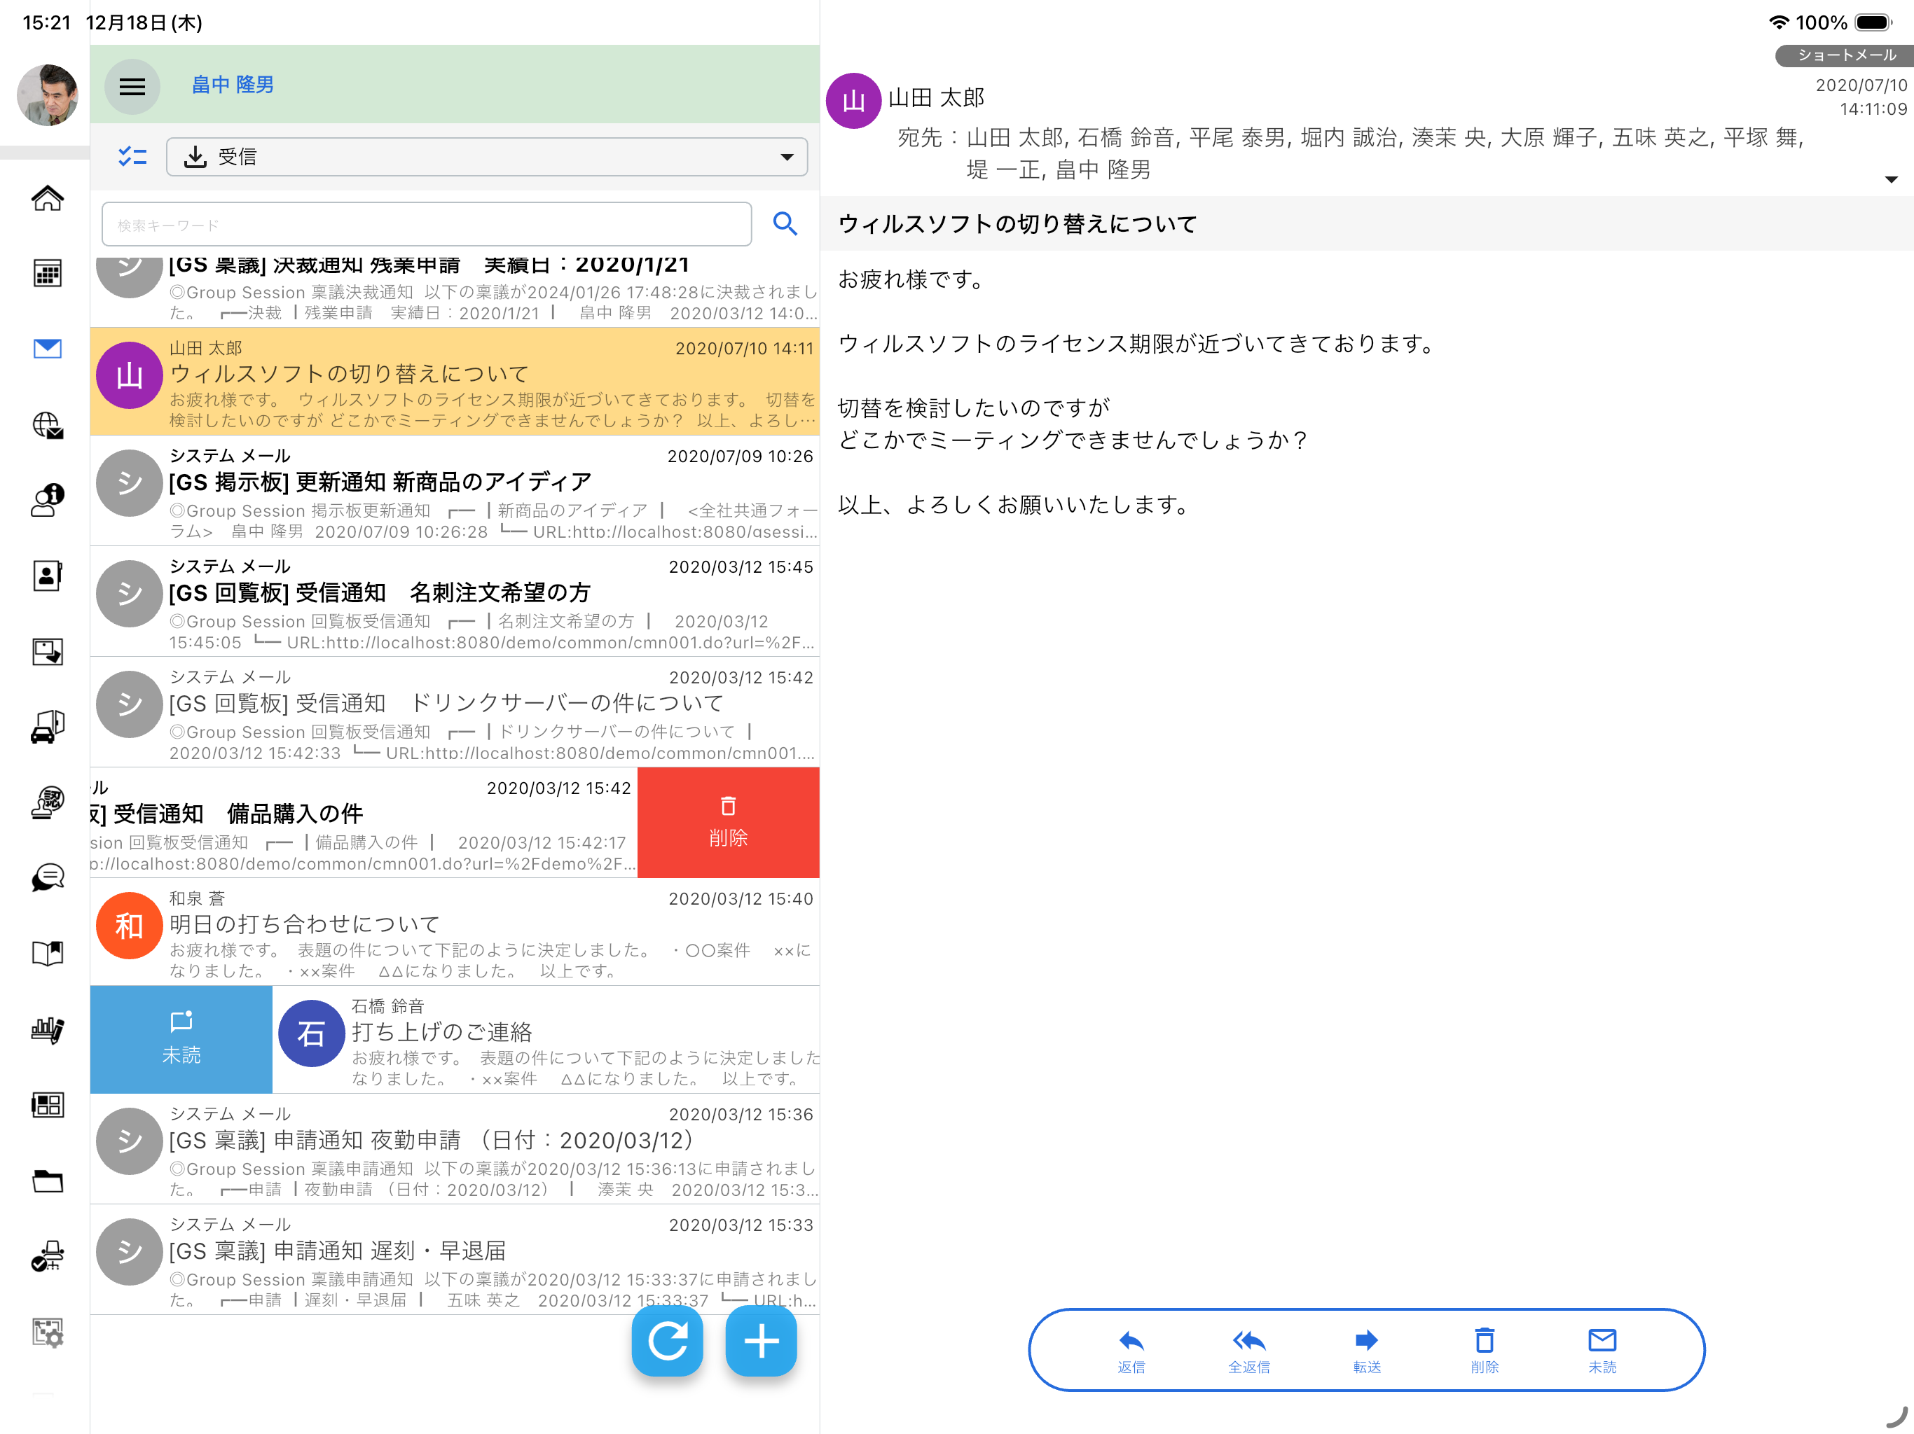Click the 畠中 隆男 account name

click(x=233, y=85)
